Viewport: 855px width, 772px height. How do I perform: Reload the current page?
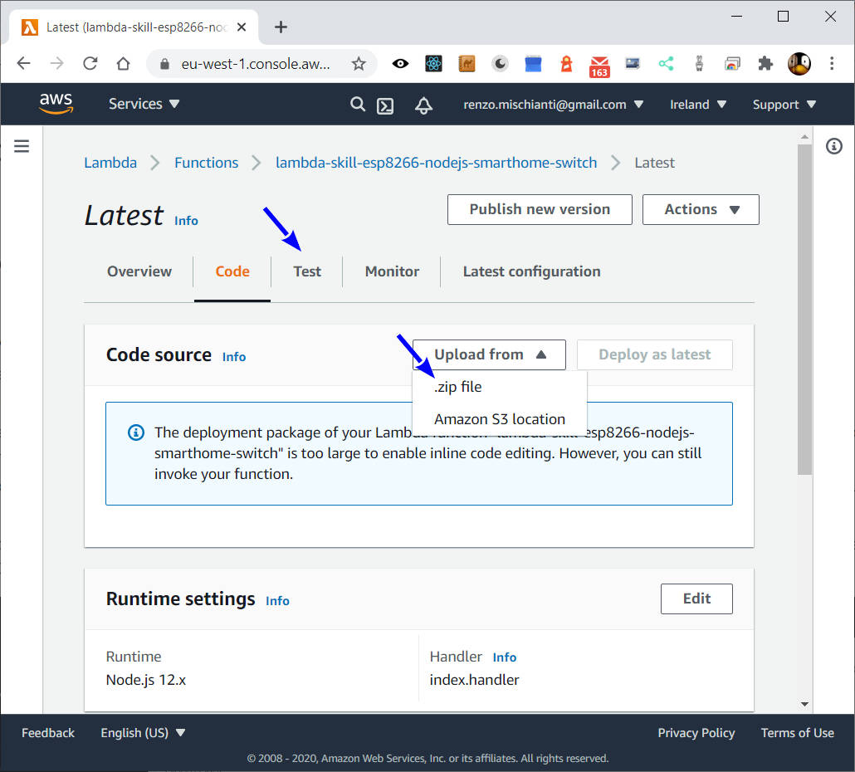pyautogui.click(x=90, y=63)
